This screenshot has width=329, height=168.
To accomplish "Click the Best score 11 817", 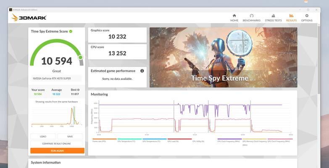I will [x=75, y=94].
